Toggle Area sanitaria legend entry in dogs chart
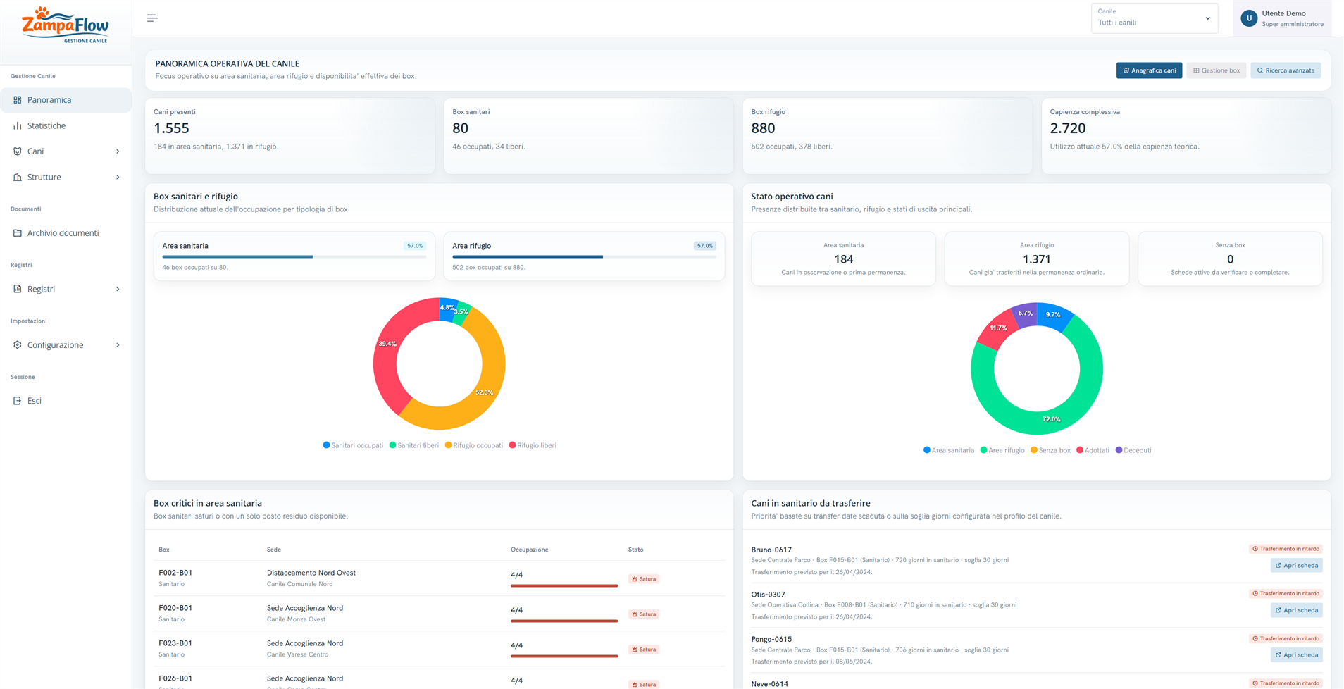 click(x=949, y=450)
